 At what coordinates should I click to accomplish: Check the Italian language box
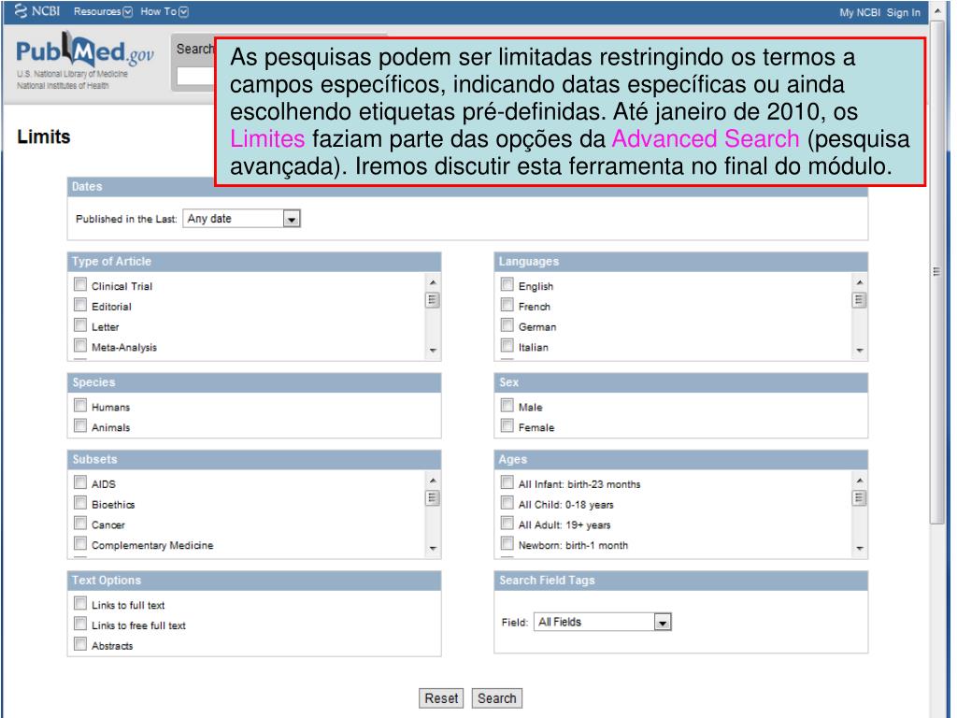(507, 346)
